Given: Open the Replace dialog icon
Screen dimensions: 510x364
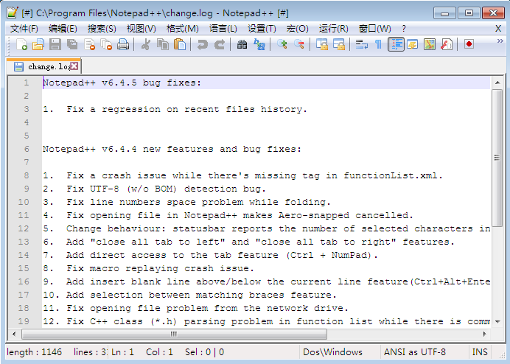Looking at the screenshot, I should (259, 44).
